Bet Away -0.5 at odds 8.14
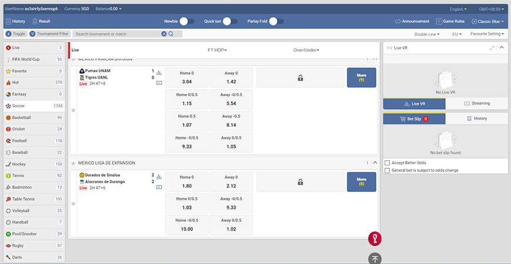The image size is (511, 264). (231, 121)
